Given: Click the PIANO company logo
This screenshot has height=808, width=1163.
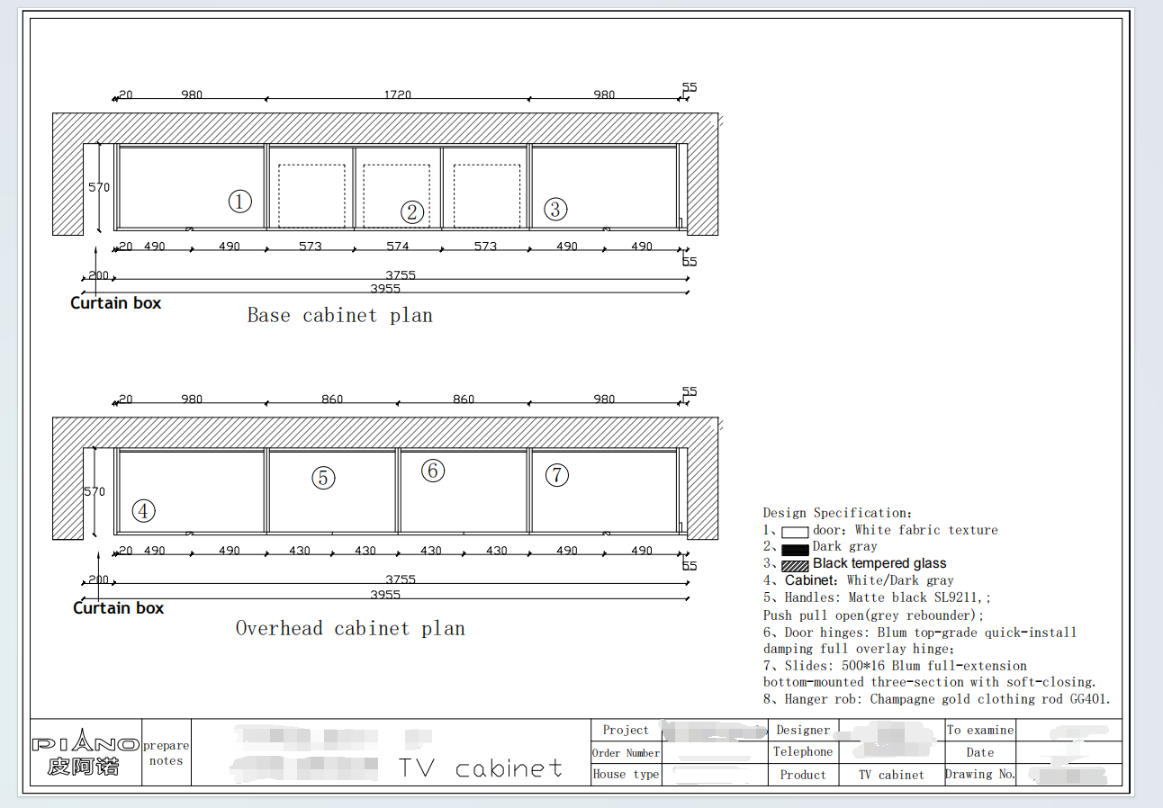Looking at the screenshot, I should pyautogui.click(x=86, y=753).
